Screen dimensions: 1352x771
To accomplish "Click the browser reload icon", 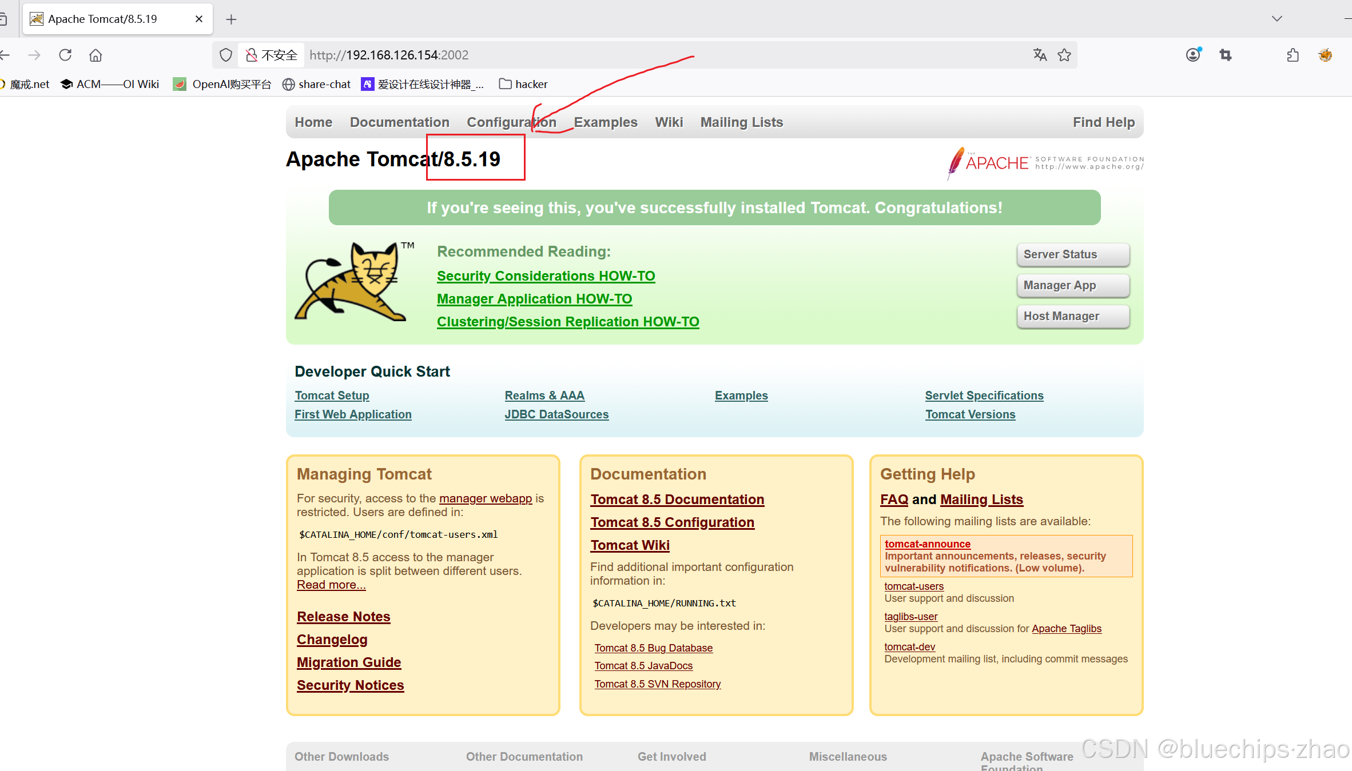I will click(x=65, y=55).
